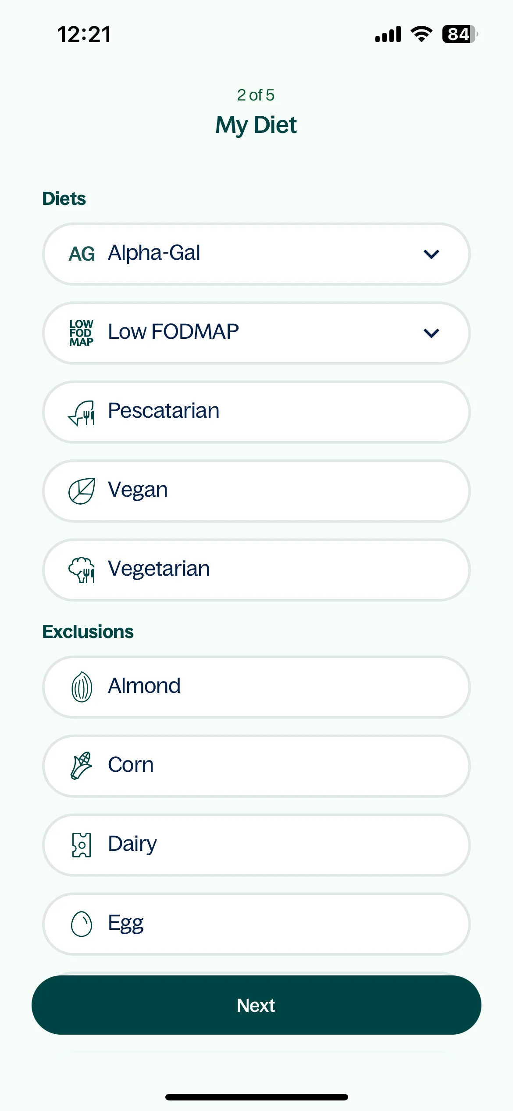Tap the battery indicator in status bar
513x1111 pixels.
460,34
